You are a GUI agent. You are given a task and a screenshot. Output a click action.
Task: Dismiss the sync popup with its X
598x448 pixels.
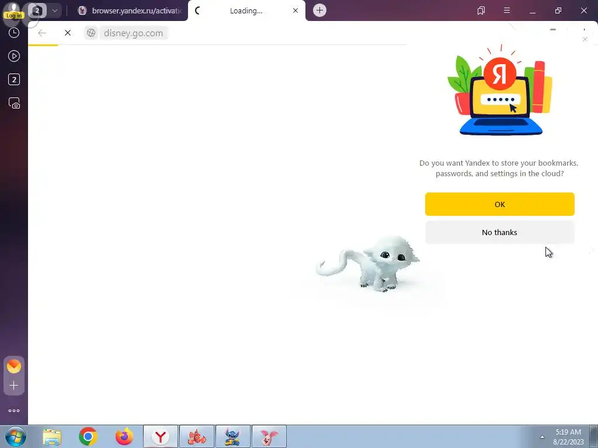coord(585,39)
